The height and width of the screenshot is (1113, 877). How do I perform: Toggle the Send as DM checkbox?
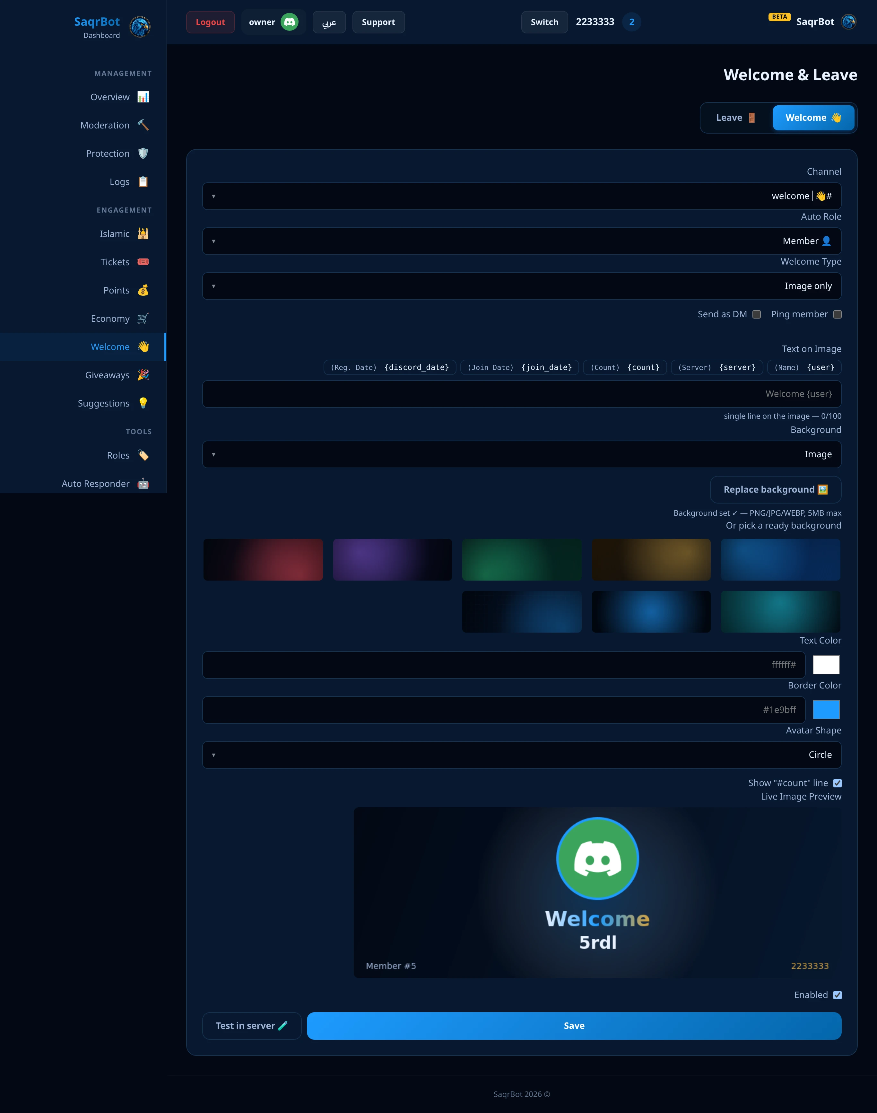click(x=756, y=314)
